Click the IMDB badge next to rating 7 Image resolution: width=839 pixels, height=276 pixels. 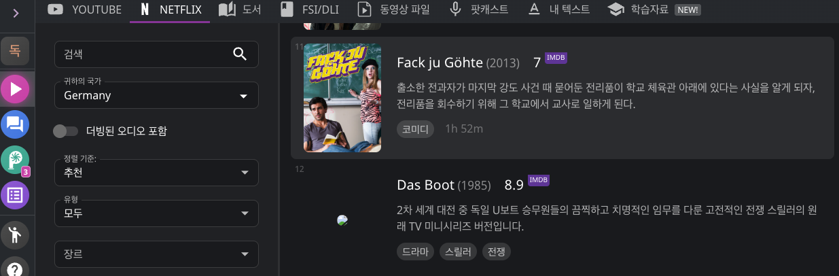pyautogui.click(x=556, y=58)
